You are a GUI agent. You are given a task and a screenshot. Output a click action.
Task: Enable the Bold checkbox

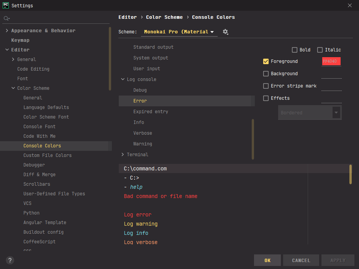point(295,50)
